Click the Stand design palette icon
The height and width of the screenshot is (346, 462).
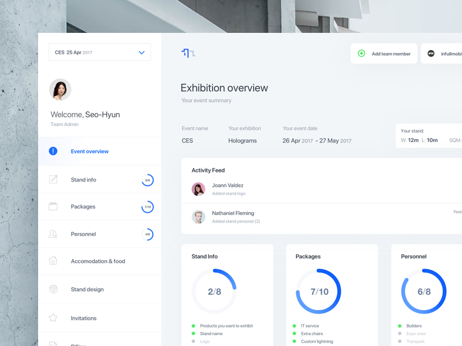pyautogui.click(x=53, y=289)
